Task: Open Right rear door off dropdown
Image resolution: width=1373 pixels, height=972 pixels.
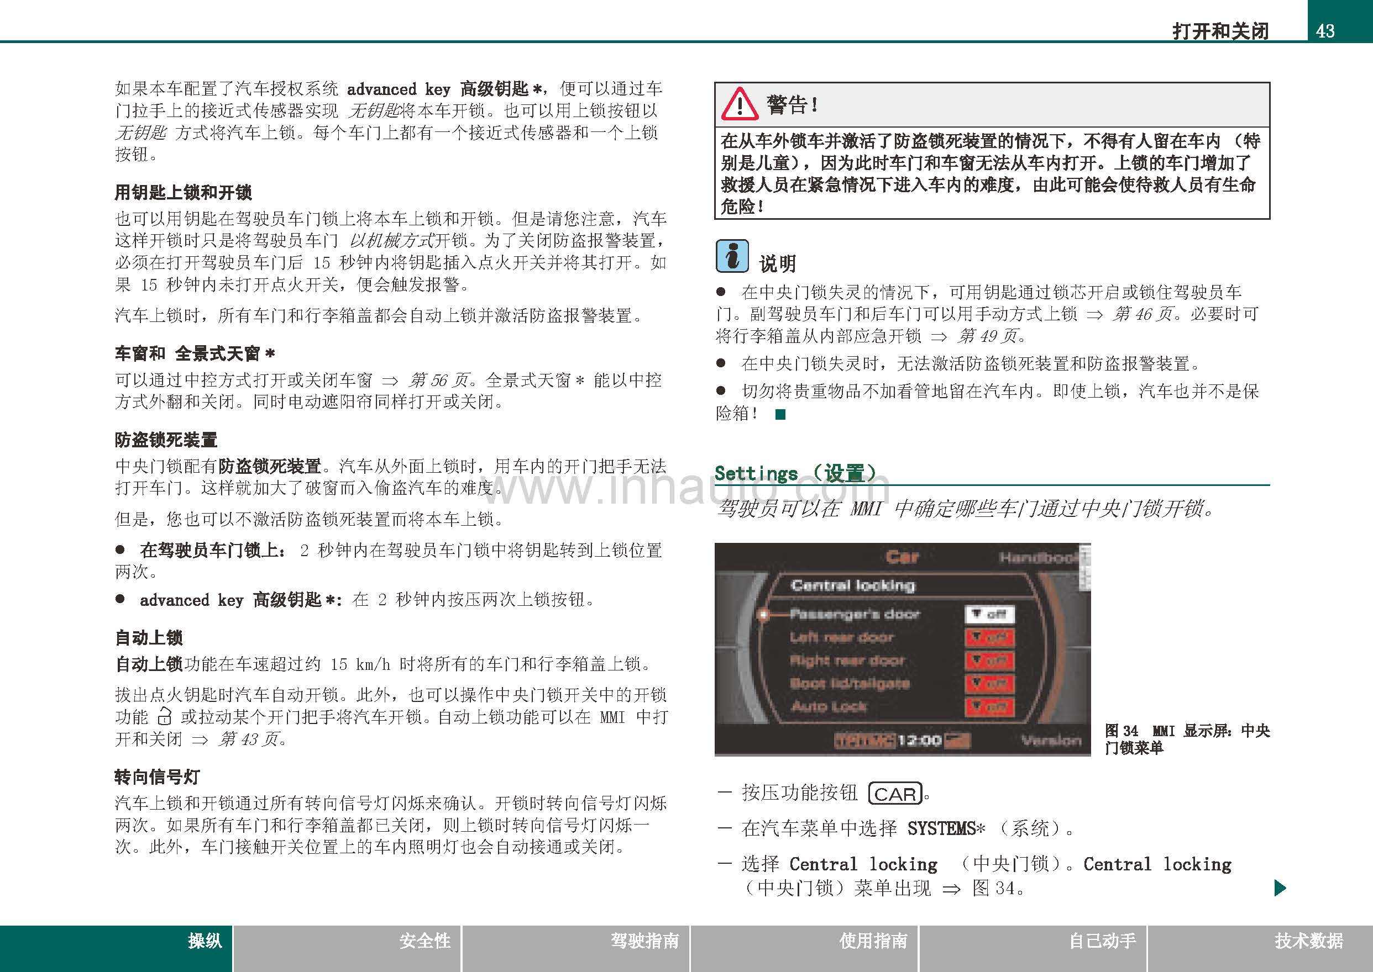Action: point(989,661)
